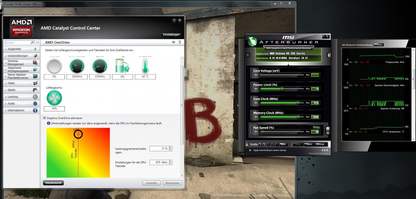Viewport: 416px width, 199px height.
Task: Expand the Video sidebar section
Action: click(x=22, y=83)
